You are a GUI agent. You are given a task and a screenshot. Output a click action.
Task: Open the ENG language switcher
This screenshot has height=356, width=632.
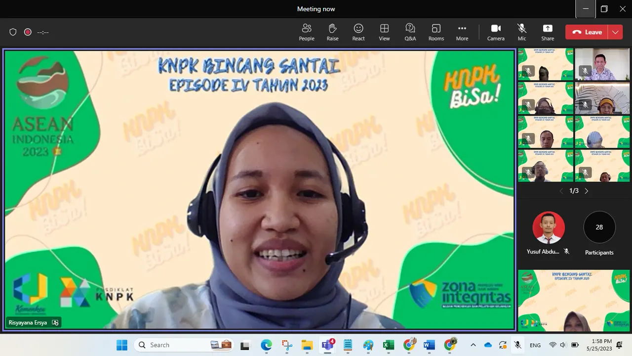point(535,345)
